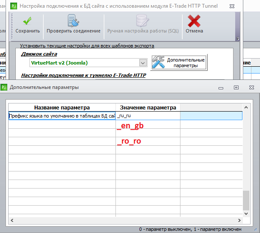Close the Дополнительные параметры window
260x233 pixels.
point(251,87)
